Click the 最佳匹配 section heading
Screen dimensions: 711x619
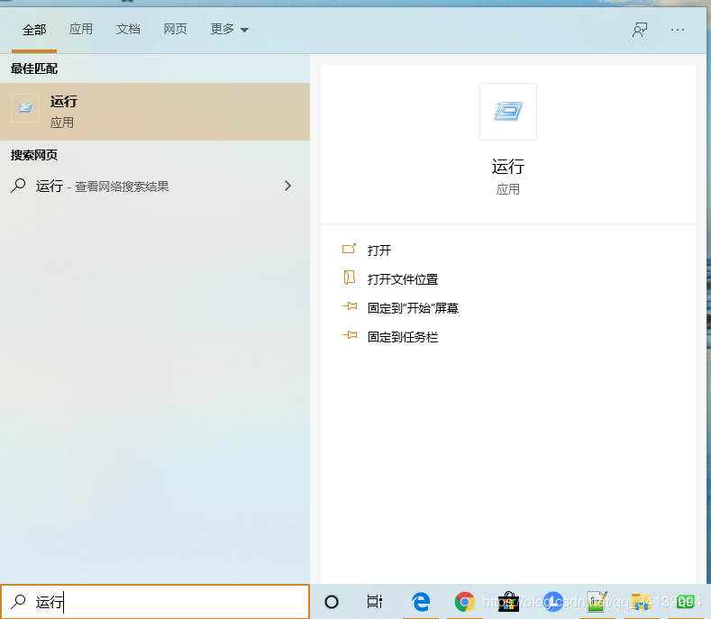(34, 69)
